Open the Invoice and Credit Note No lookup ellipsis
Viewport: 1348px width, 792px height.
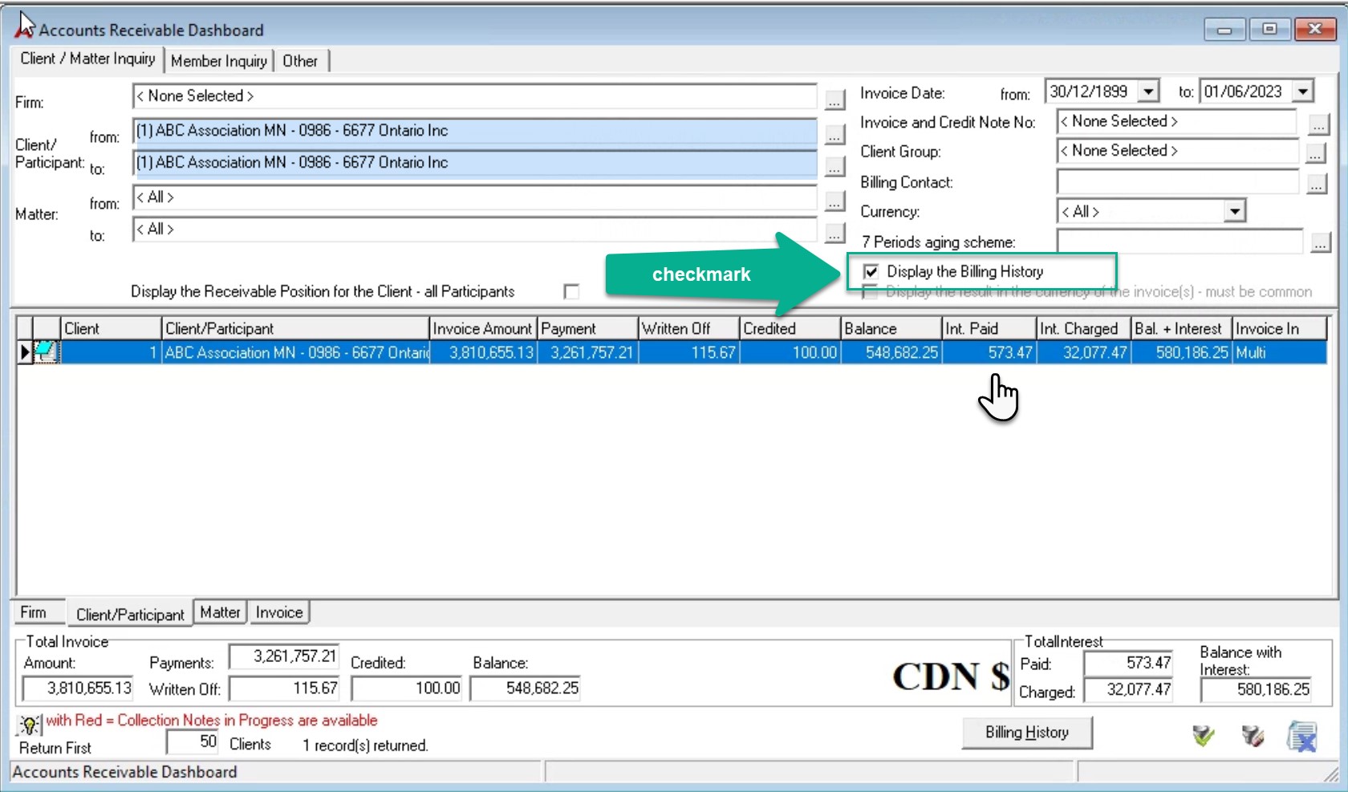(1318, 124)
